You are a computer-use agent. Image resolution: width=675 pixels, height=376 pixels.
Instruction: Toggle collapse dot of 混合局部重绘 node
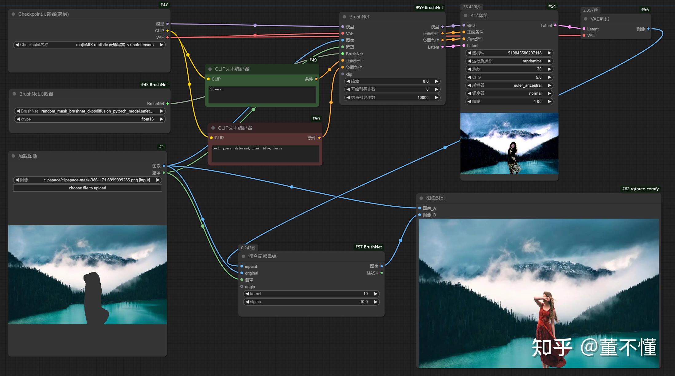point(244,256)
